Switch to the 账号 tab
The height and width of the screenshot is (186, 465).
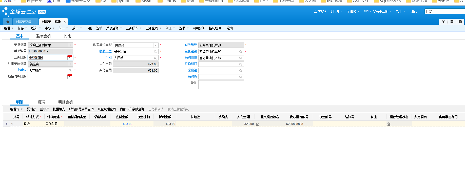click(42, 102)
